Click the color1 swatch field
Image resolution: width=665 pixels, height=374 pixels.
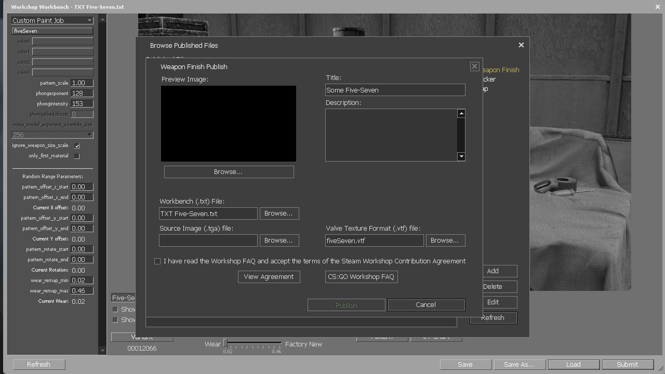tap(63, 51)
